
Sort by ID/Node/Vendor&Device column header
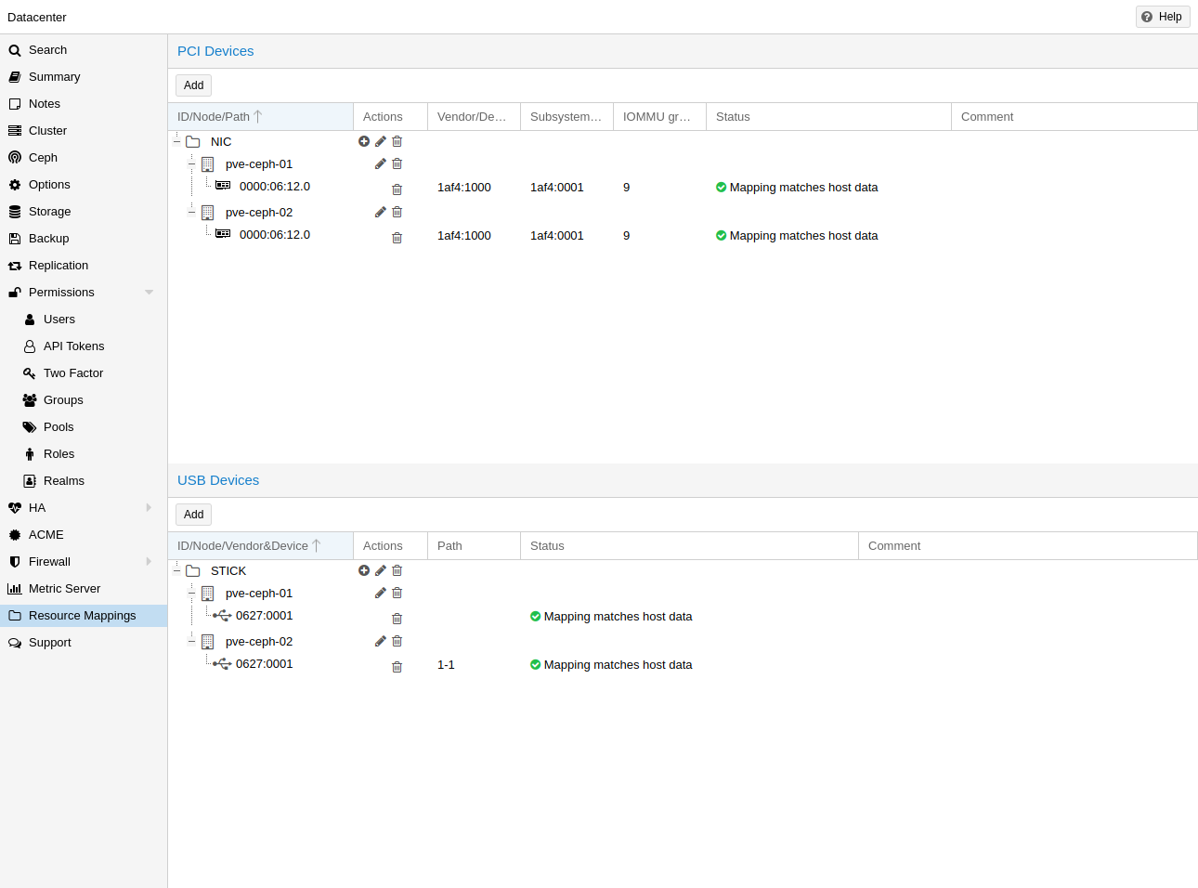(x=242, y=546)
